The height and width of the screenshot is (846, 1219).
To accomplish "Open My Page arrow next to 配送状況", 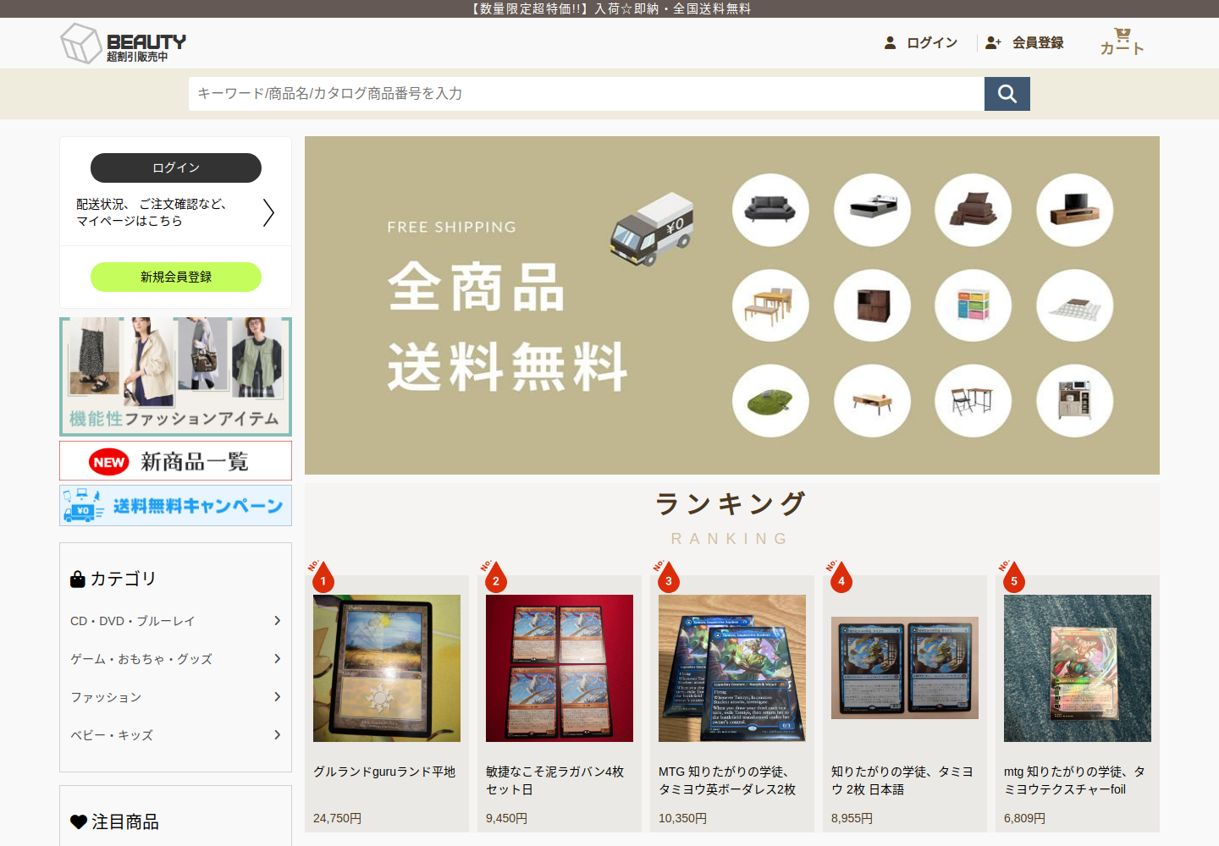I will pyautogui.click(x=268, y=212).
